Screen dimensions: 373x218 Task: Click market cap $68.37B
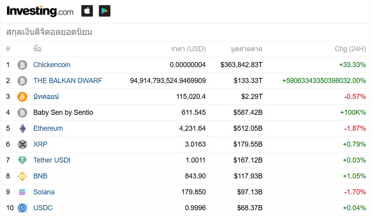pyautogui.click(x=250, y=208)
